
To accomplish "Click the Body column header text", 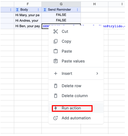I will [x=24, y=9].
